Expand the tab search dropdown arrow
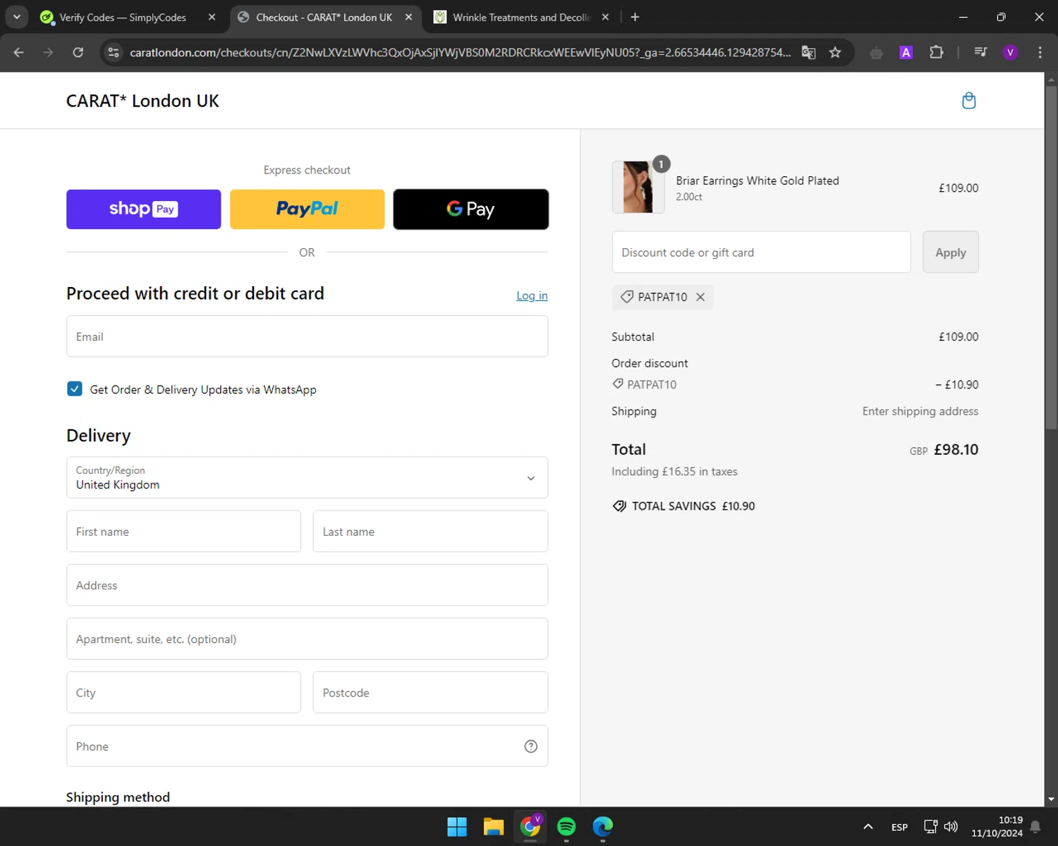This screenshot has width=1058, height=846. pyautogui.click(x=16, y=17)
